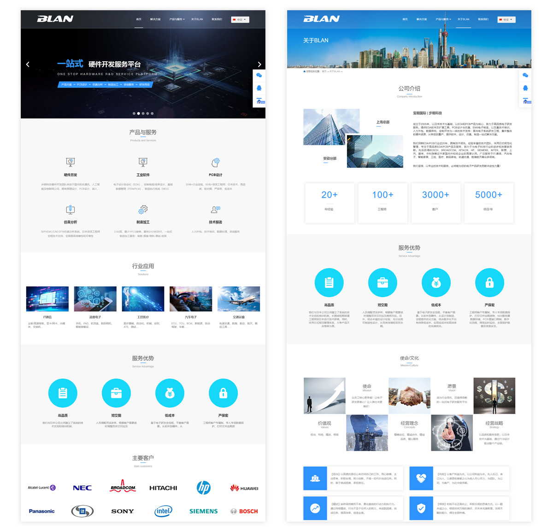Open the 汽车电子 industry thumbnail

click(x=191, y=299)
